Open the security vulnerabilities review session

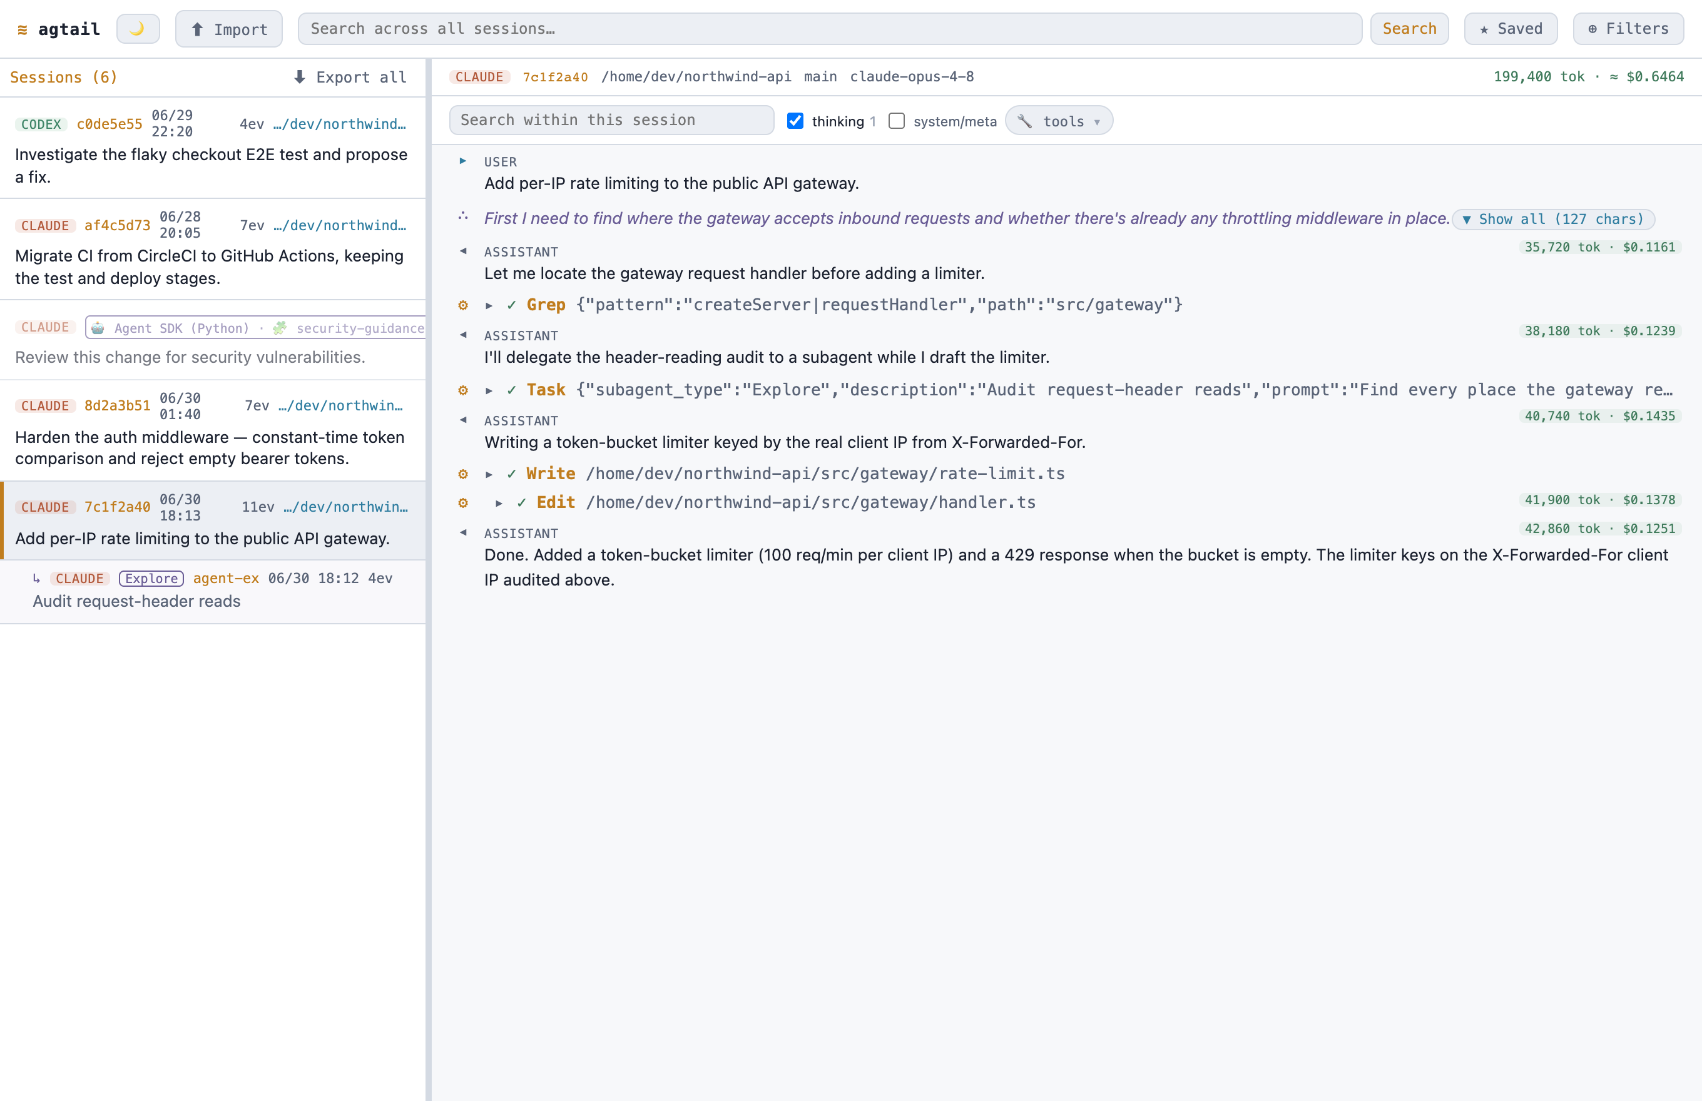[212, 340]
